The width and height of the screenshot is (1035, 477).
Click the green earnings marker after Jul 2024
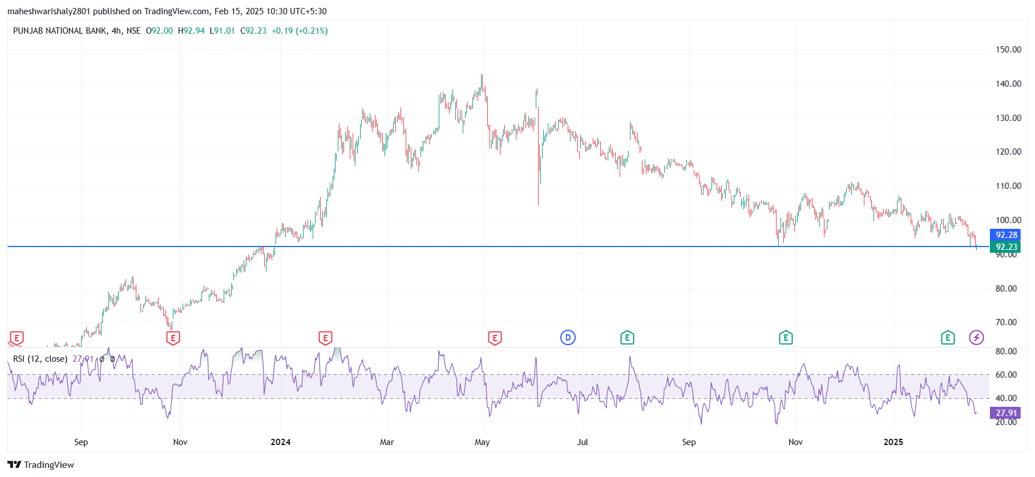pyautogui.click(x=627, y=338)
